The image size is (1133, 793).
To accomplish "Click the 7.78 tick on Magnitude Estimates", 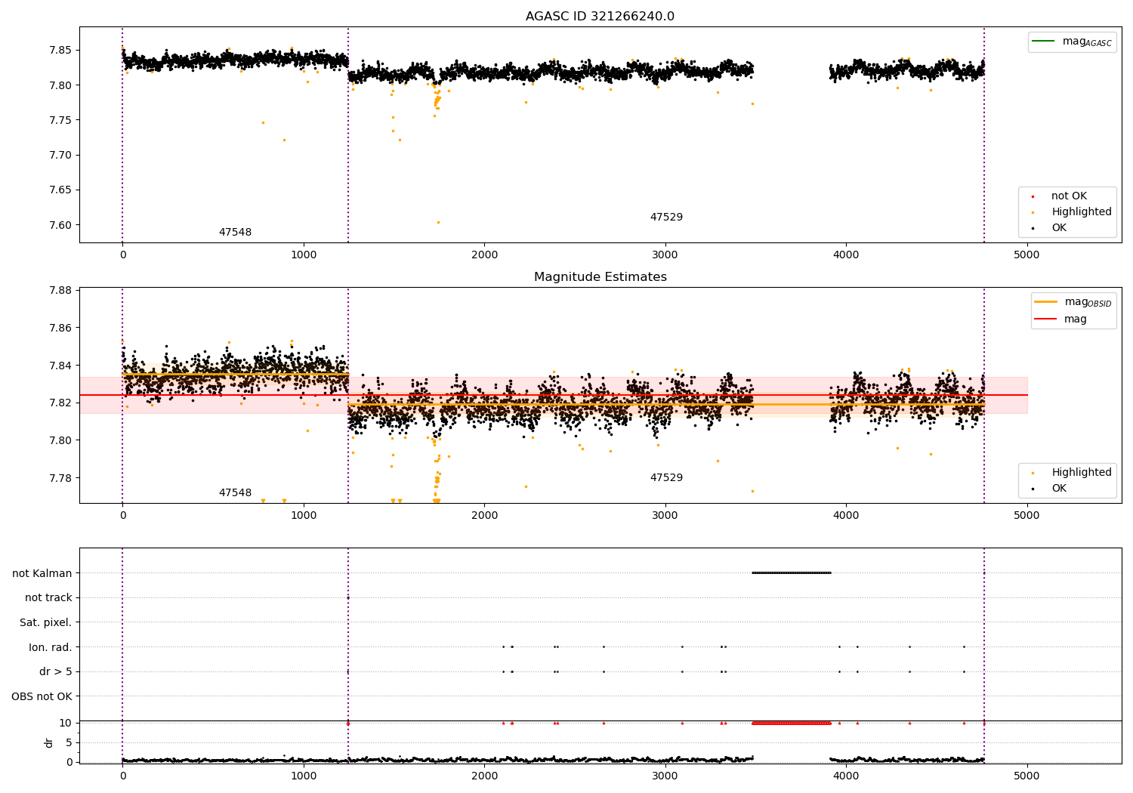I will [x=60, y=478].
